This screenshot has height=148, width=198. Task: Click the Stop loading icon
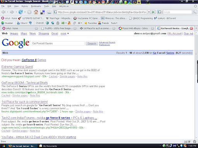click(29, 12)
